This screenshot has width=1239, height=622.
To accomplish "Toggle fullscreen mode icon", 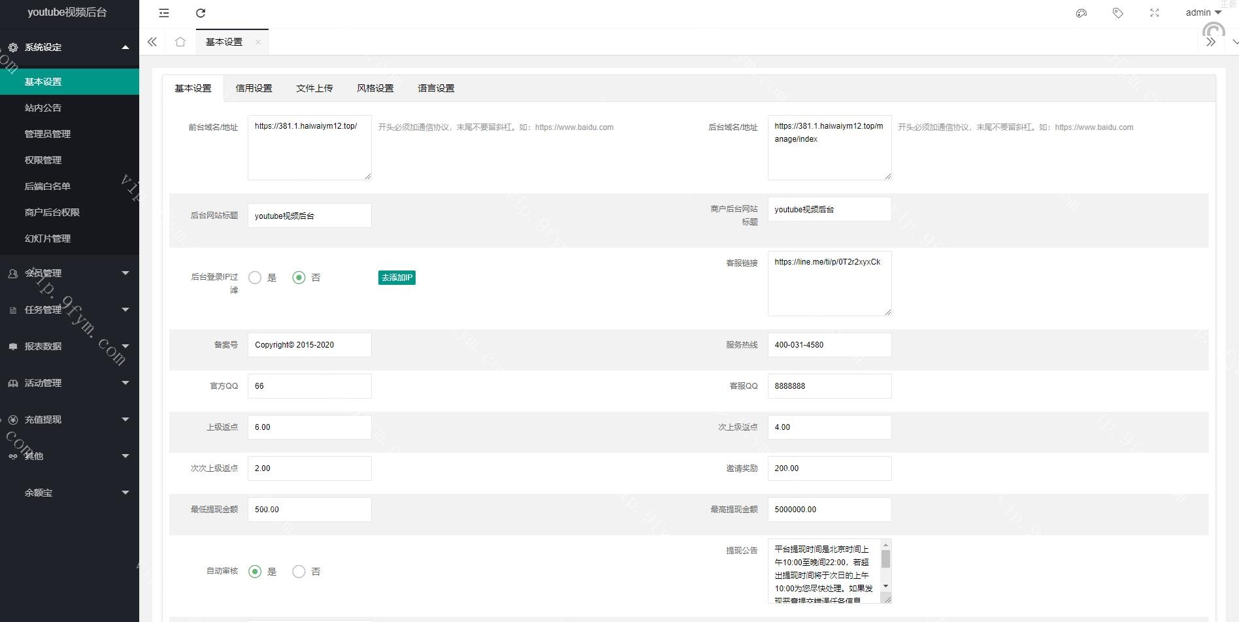I will 1154,13.
